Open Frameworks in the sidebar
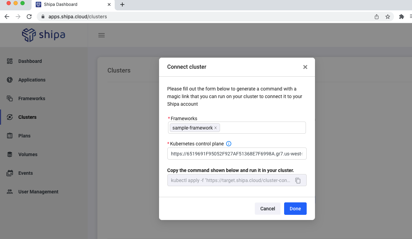412x239 pixels. [32, 98]
